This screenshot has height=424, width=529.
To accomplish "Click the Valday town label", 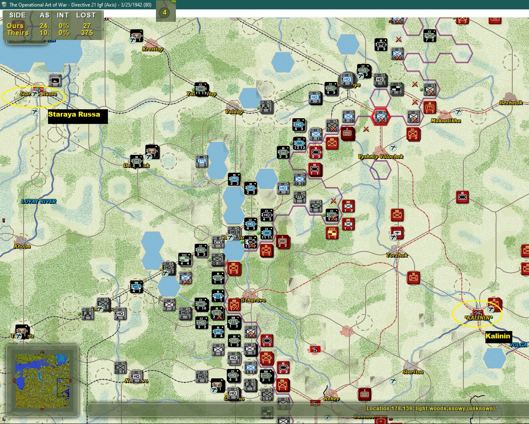I will point(234,112).
